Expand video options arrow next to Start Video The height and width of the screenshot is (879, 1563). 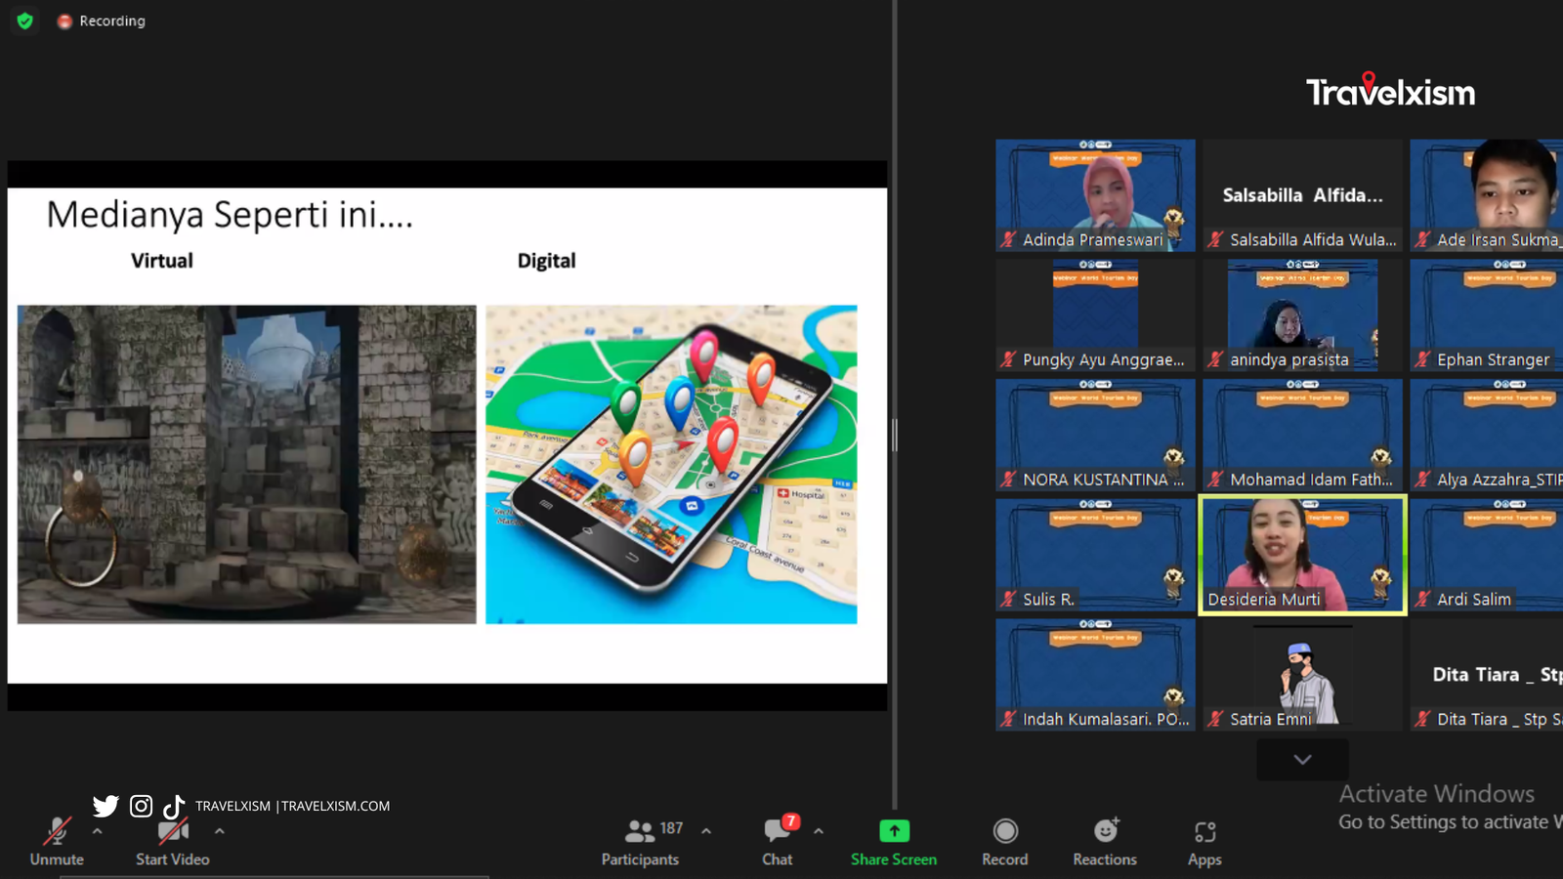click(x=219, y=831)
